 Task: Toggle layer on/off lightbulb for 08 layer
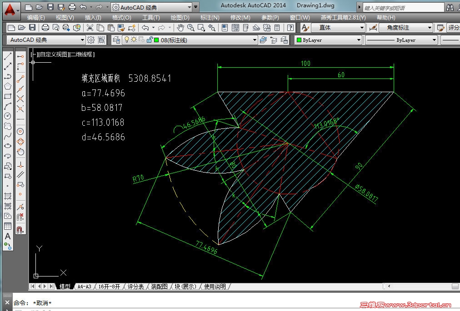(127, 39)
